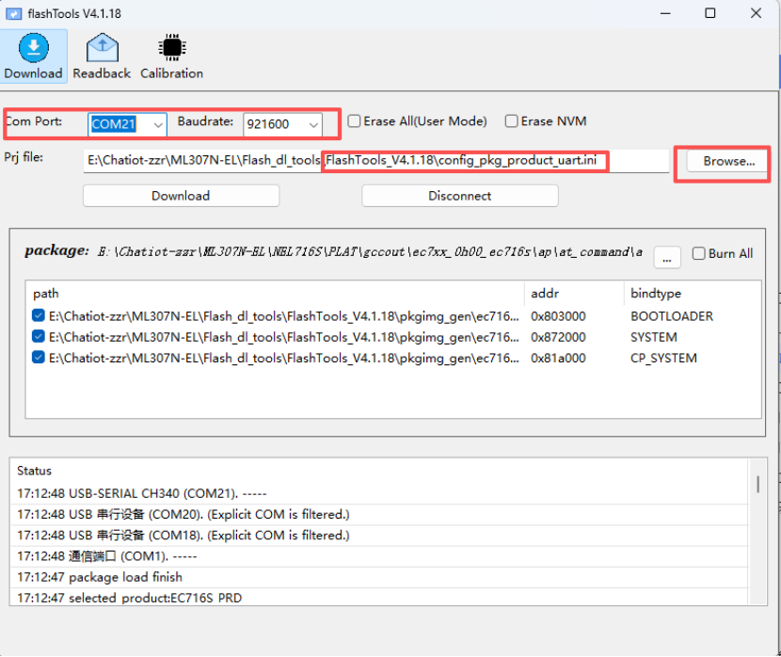The width and height of the screenshot is (781, 657).
Task: Open package picker with the ... button
Action: tap(667, 258)
